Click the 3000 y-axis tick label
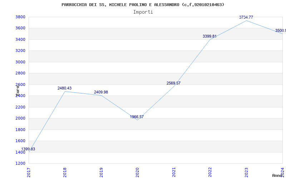The height and width of the screenshot is (179, 286). click(x=20, y=62)
